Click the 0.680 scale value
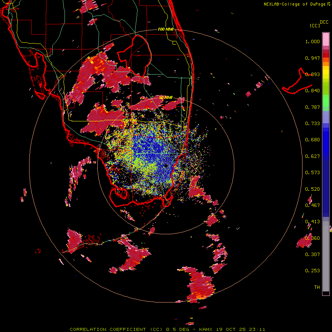Screen dimensions: 332x332 [312, 140]
